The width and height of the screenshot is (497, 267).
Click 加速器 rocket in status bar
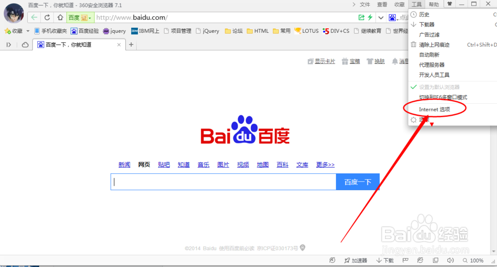click(x=356, y=261)
